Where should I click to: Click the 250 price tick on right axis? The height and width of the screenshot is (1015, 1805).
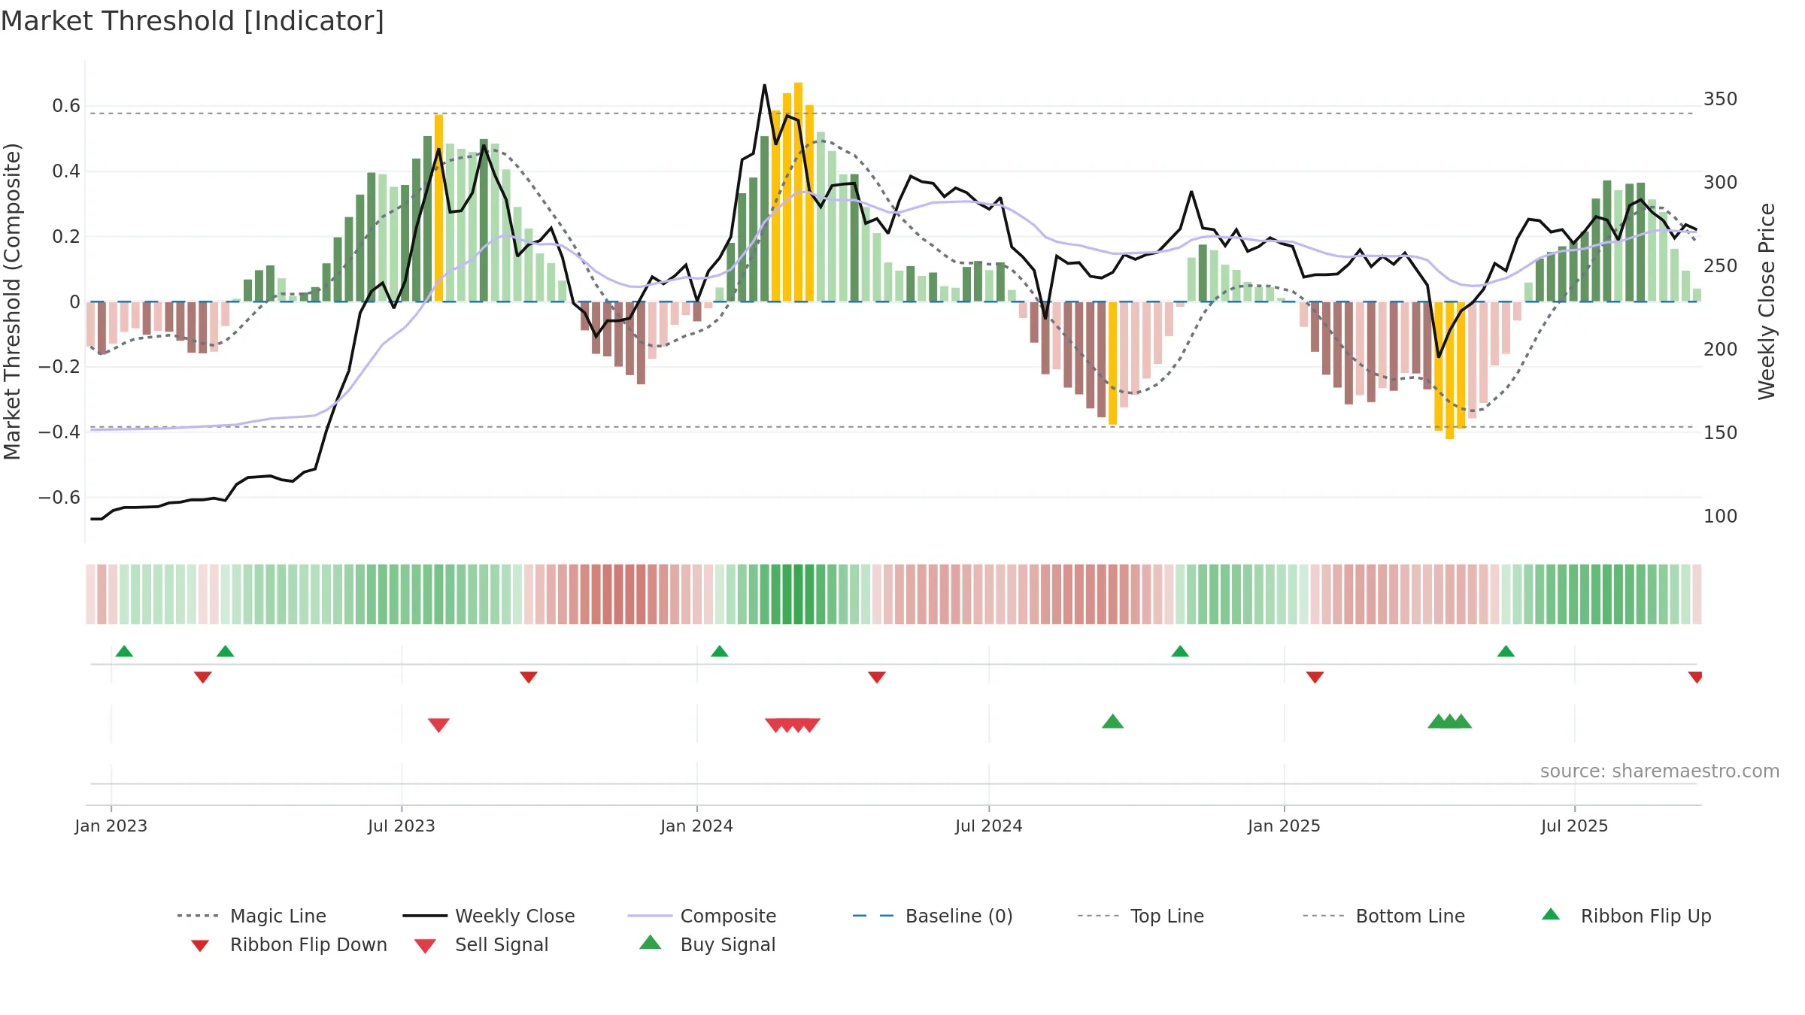[1721, 266]
